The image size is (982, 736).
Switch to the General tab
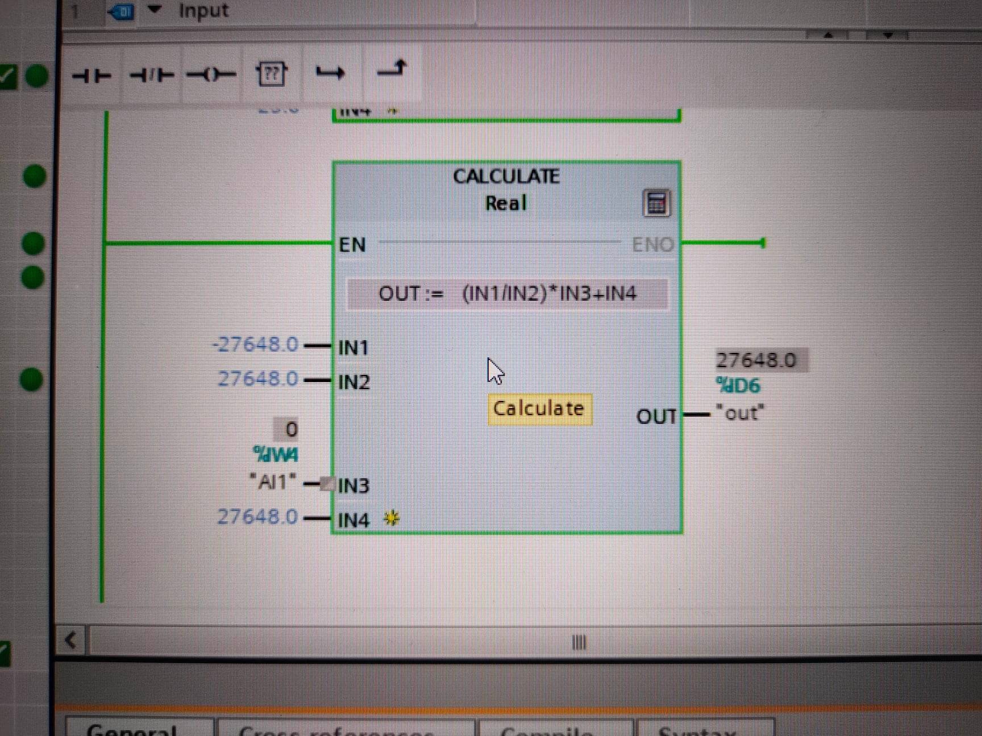[x=132, y=729]
